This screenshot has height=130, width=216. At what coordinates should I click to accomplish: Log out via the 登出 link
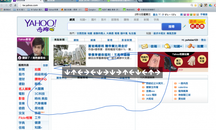[x=203, y=40]
